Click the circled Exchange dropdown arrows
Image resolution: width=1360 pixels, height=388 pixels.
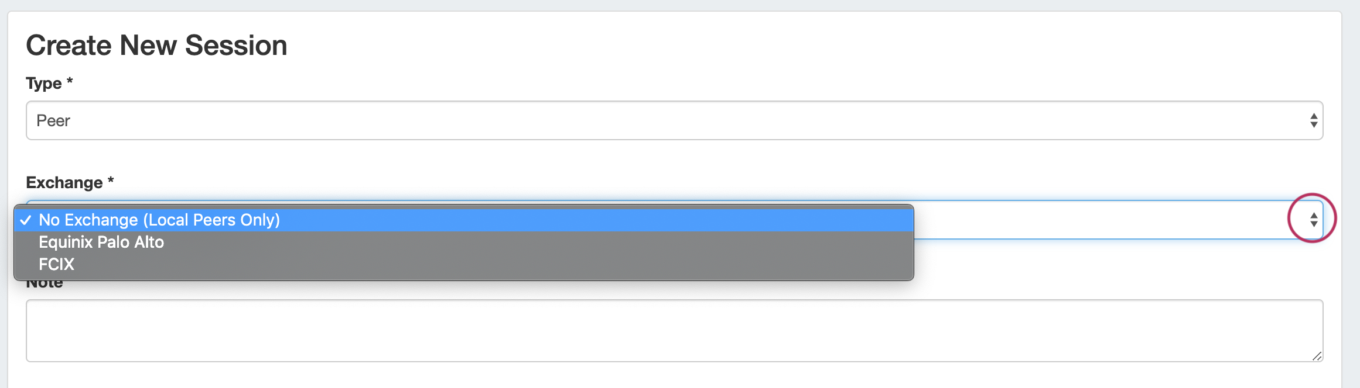1314,220
